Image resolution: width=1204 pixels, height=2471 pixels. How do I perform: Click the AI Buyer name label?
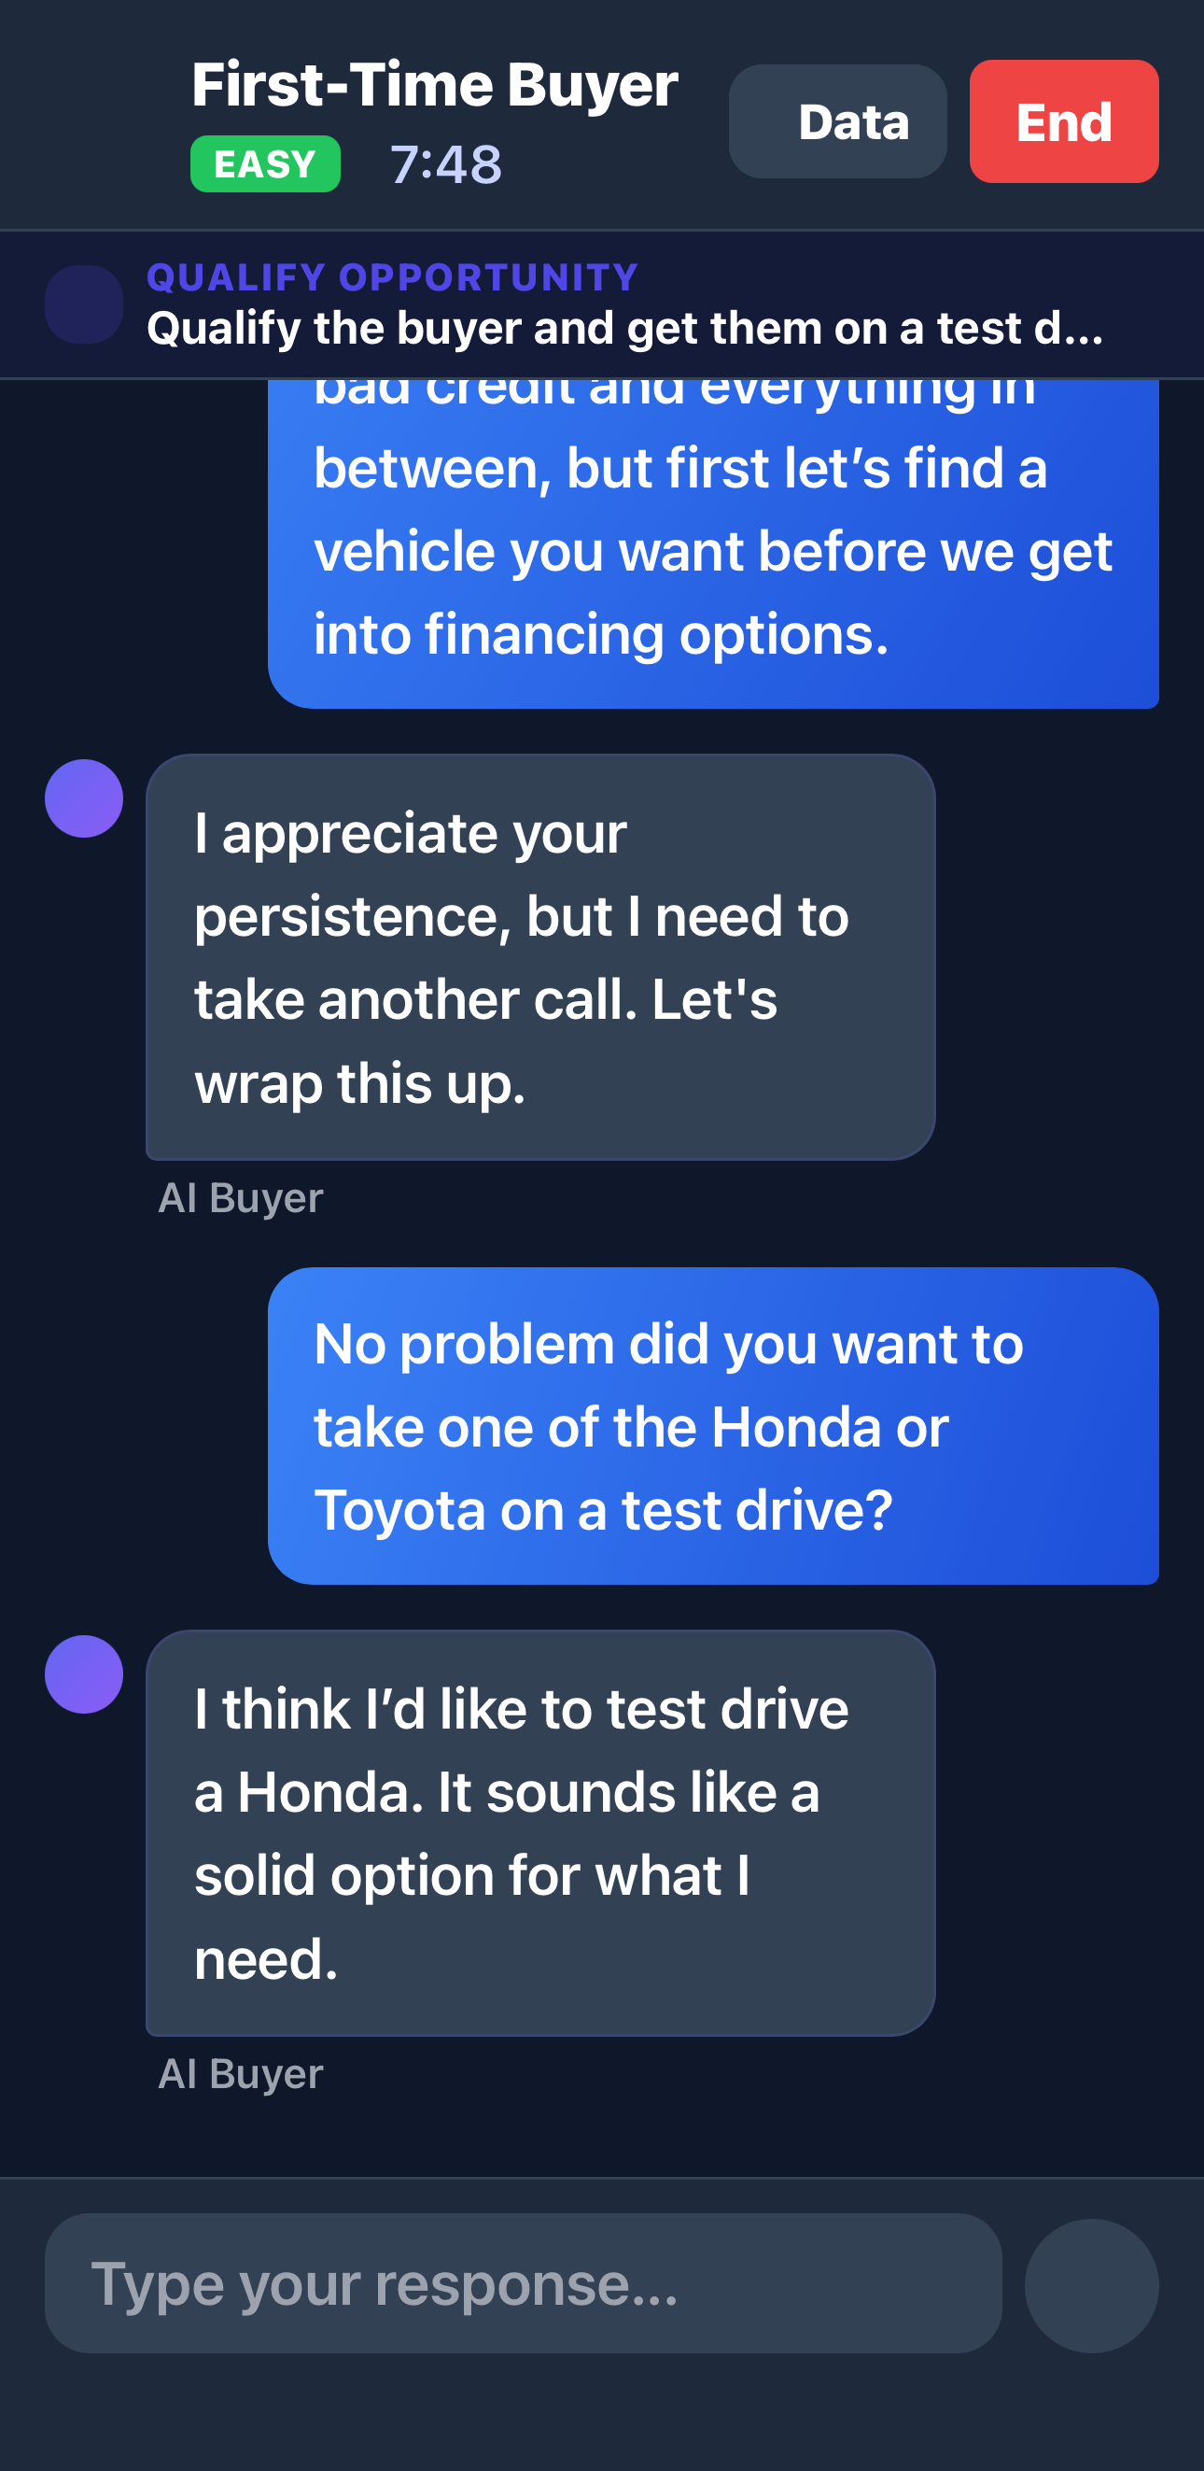point(241,1196)
